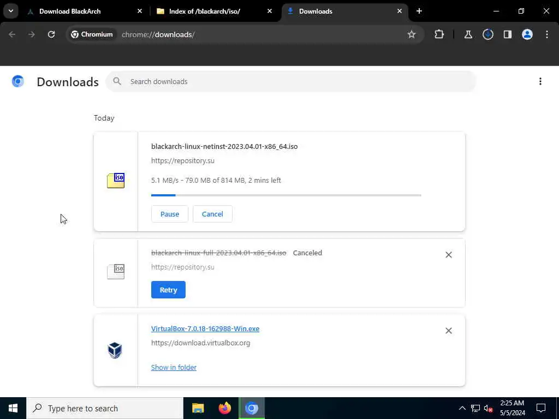Click the Today date heading
The image size is (559, 419).
click(104, 118)
